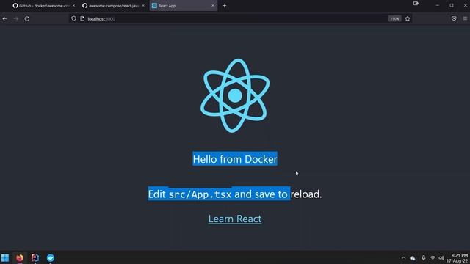Reload the localhost page
470x264 pixels.
(x=27, y=18)
